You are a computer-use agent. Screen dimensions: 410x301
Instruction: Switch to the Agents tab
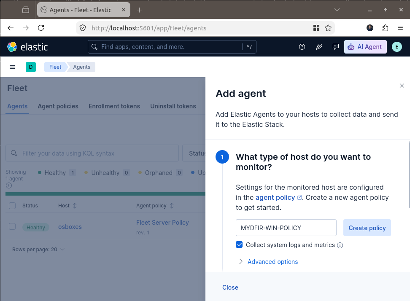click(x=17, y=106)
